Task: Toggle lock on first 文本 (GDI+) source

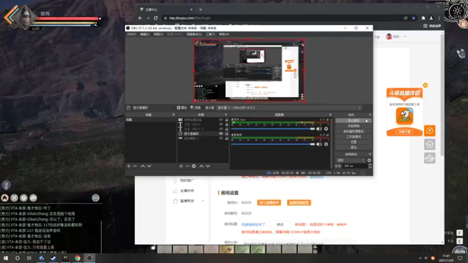Action: coord(226,124)
